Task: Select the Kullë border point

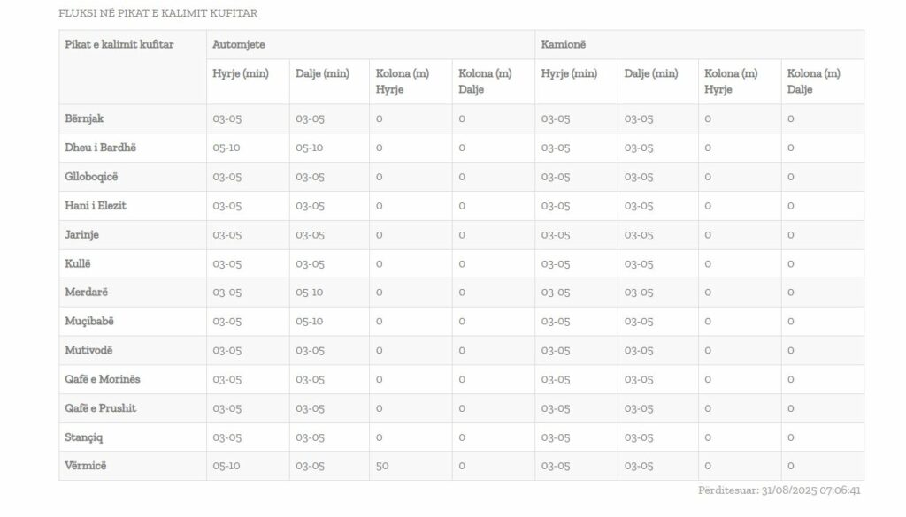Action: coord(78,263)
